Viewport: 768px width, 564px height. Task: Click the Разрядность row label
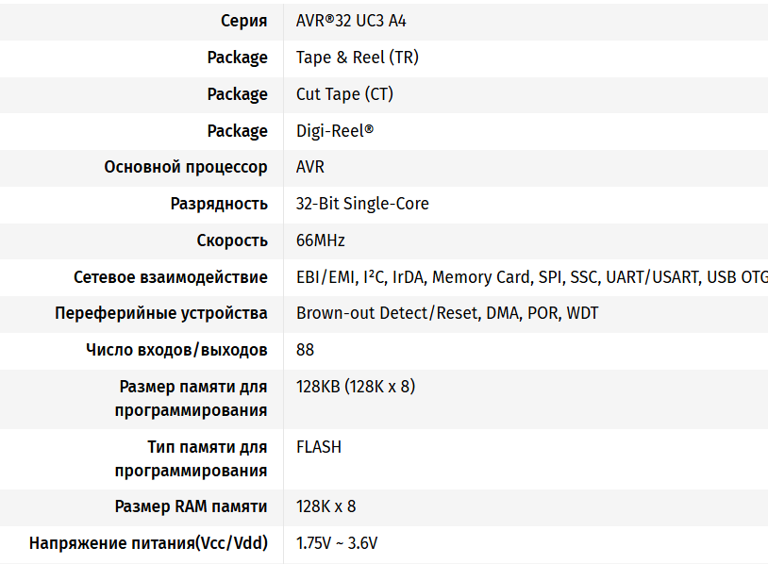click(219, 204)
